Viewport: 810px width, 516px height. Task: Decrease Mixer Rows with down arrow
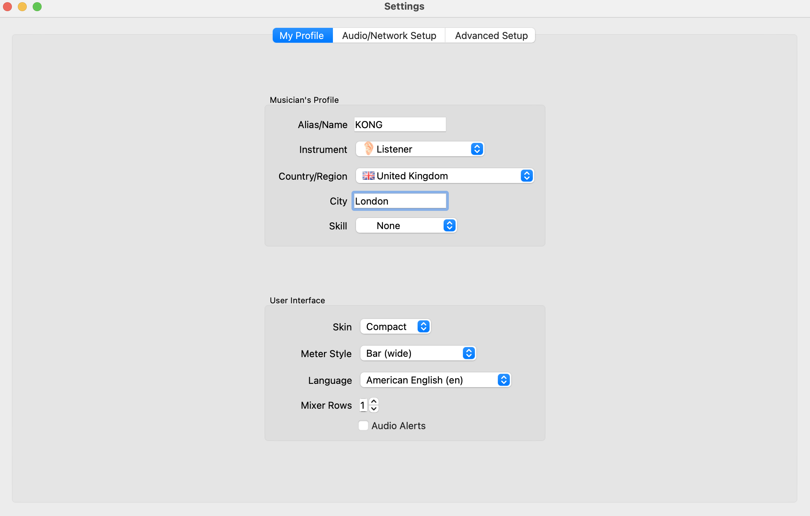click(x=374, y=409)
